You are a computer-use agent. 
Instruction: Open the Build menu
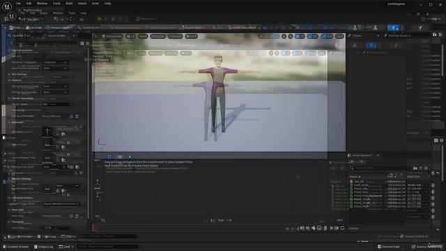pyautogui.click(x=69, y=3)
